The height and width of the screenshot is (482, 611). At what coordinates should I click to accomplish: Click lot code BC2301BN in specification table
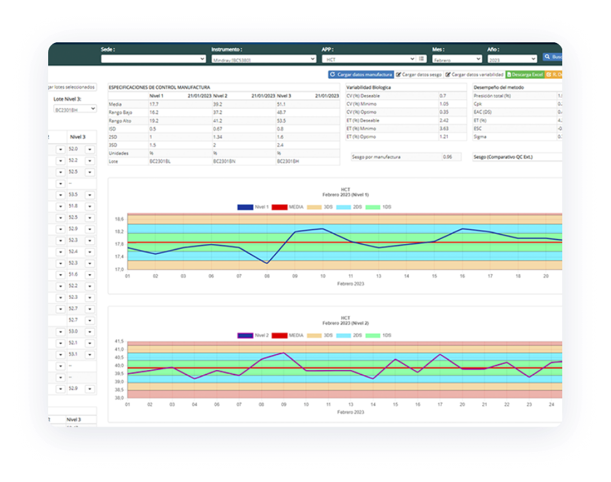pos(224,161)
